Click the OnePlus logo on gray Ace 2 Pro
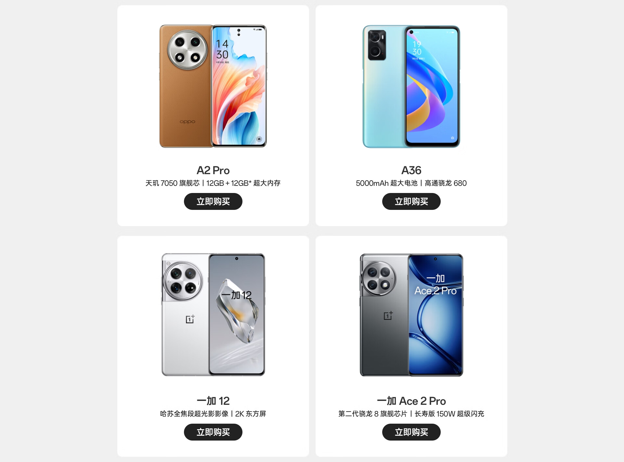Viewport: 624px width, 462px height. pos(388,315)
